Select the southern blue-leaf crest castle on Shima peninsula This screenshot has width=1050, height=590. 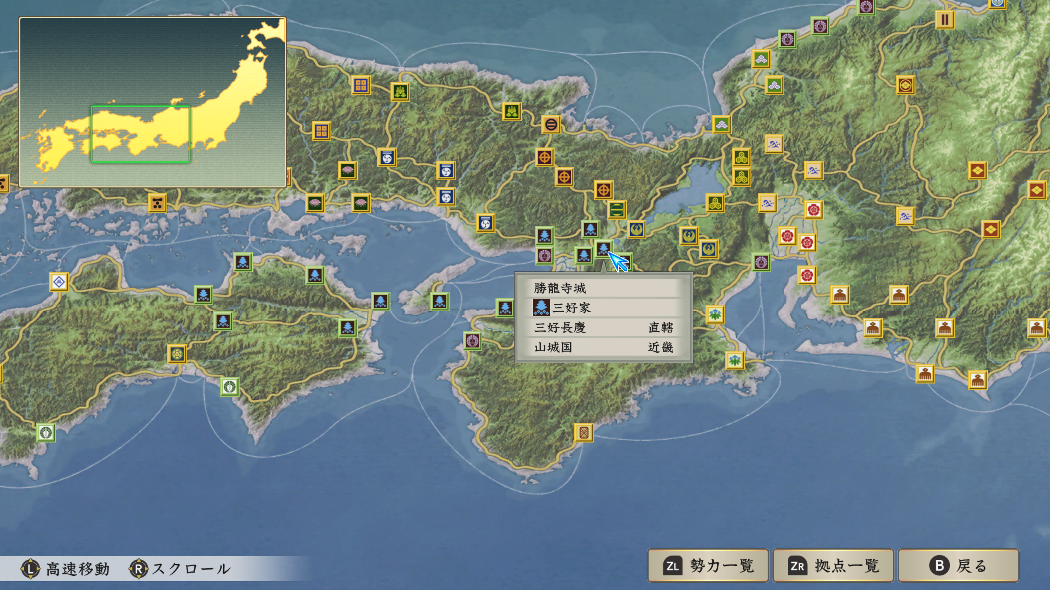point(734,360)
